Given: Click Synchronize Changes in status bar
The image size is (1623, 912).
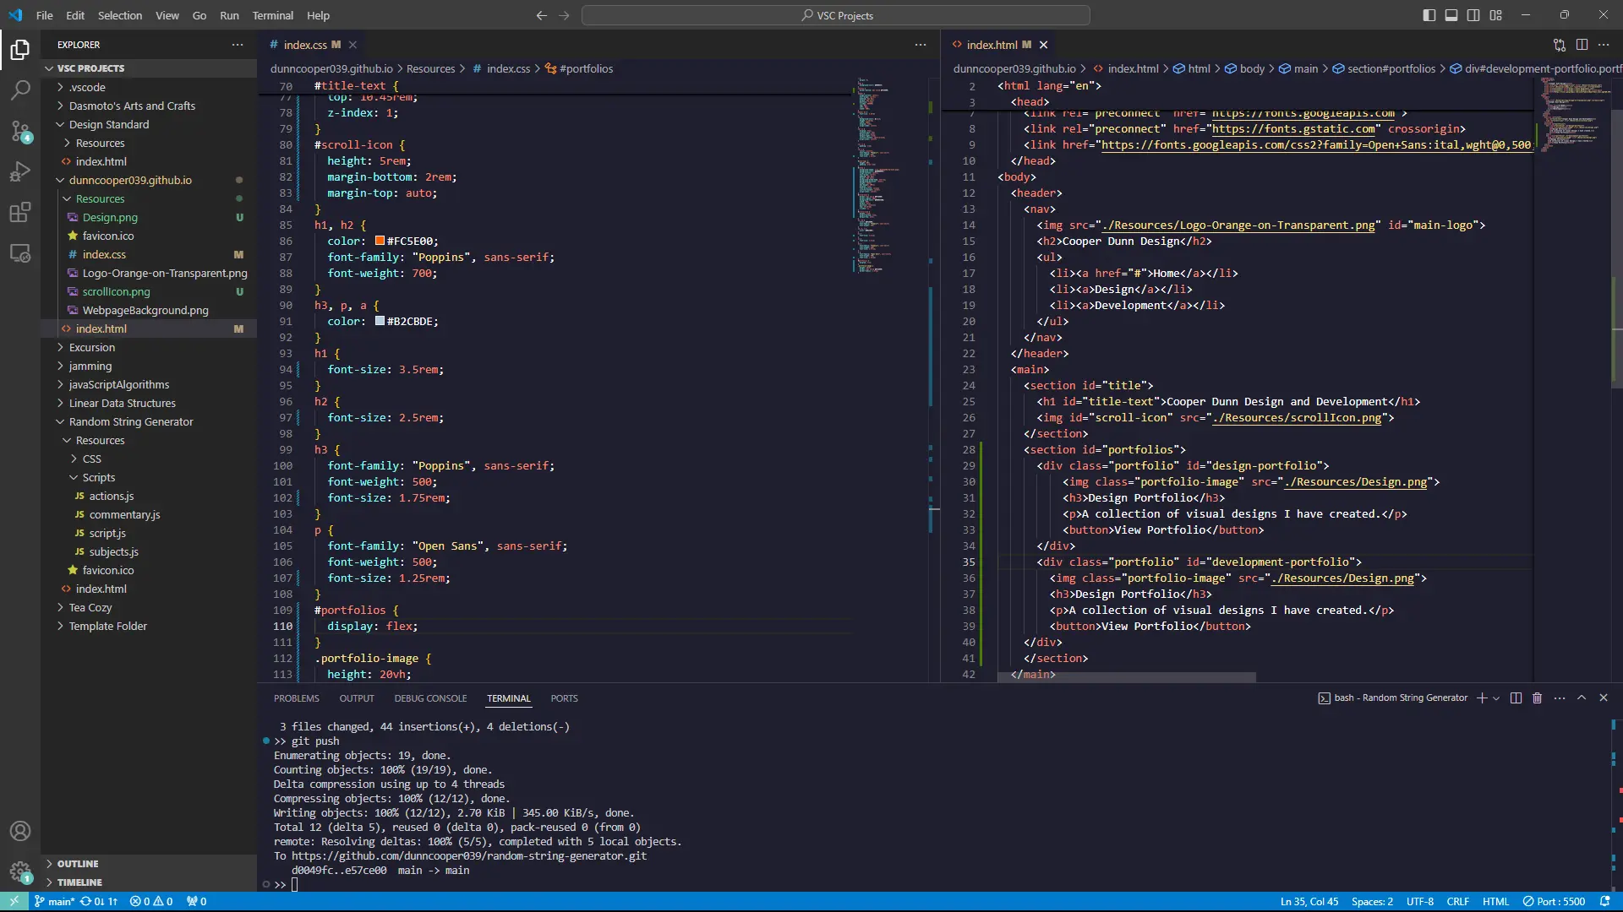Looking at the screenshot, I should pos(99,901).
